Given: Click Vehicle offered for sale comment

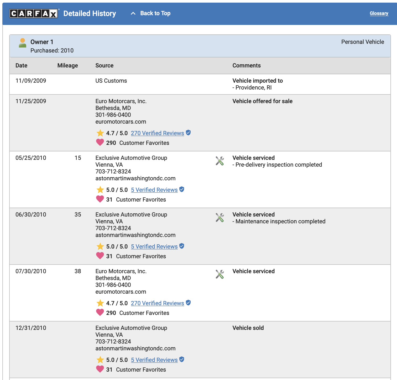Looking at the screenshot, I should click(262, 101).
